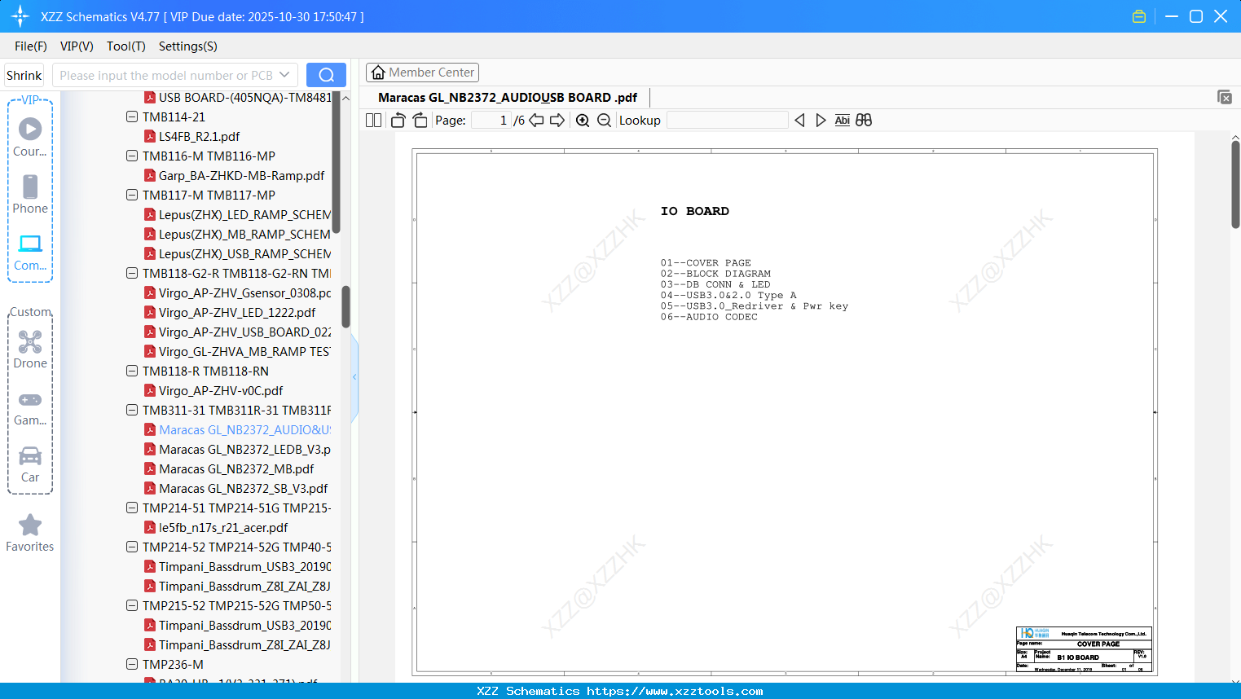Collapse the TMB114-21 tree node
Screen dimensions: 1241x699
132,116
